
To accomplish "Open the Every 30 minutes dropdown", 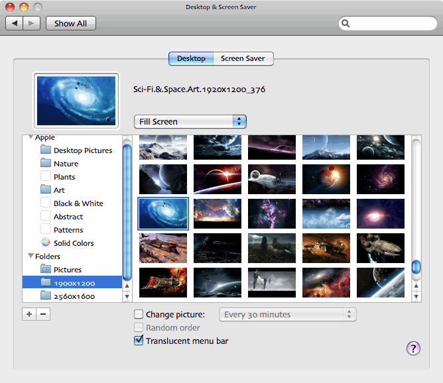I will coord(288,314).
